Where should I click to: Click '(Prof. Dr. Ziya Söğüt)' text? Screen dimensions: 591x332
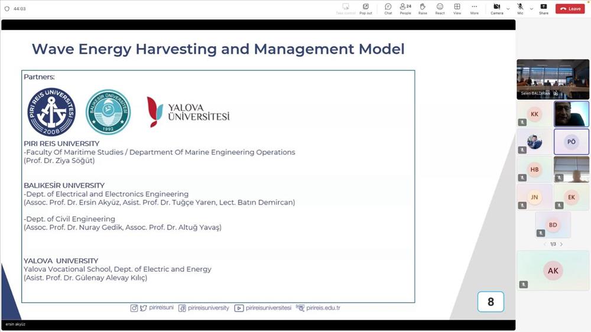[x=59, y=161]
